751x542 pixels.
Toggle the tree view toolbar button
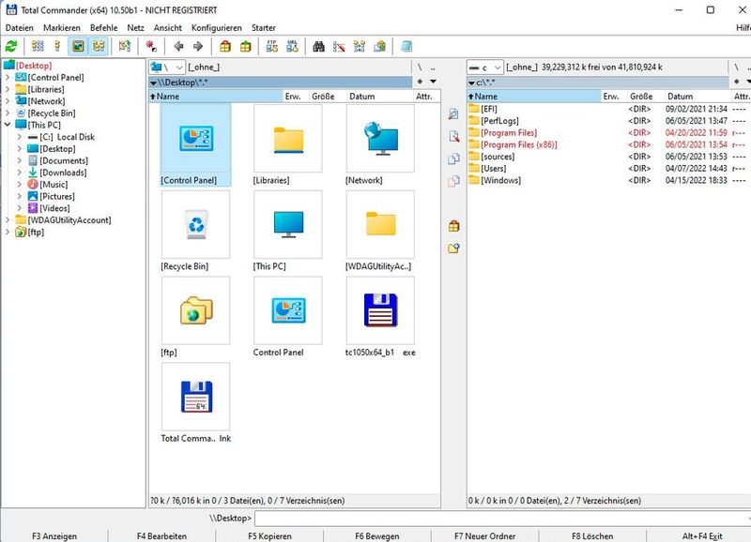[x=98, y=46]
